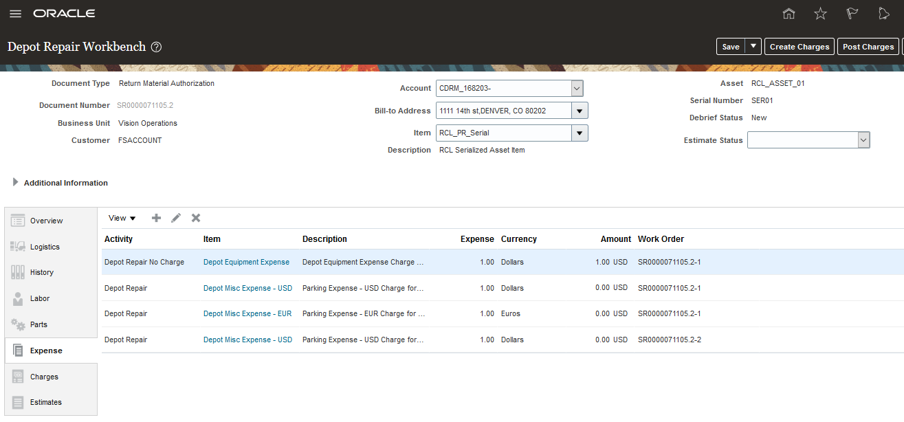Open Item dropdown arrow
The image size is (904, 422).
point(580,133)
